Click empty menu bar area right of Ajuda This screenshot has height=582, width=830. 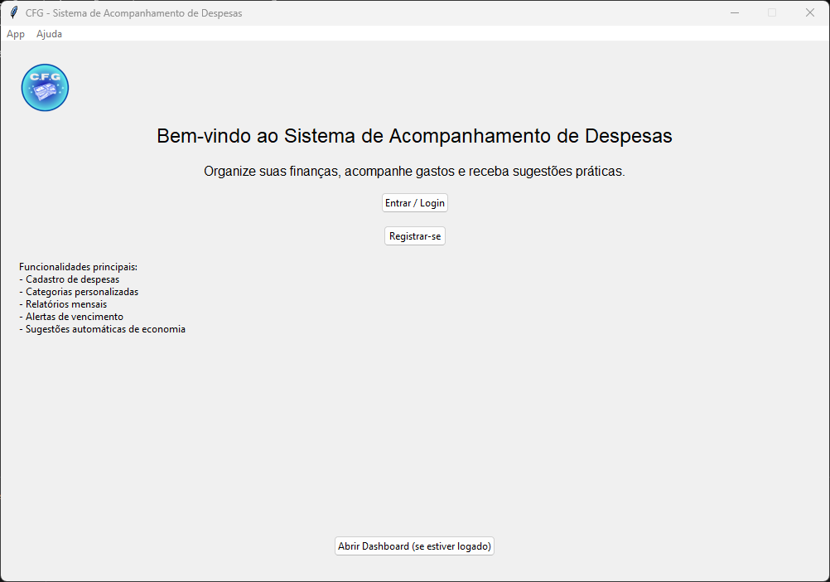point(414,34)
